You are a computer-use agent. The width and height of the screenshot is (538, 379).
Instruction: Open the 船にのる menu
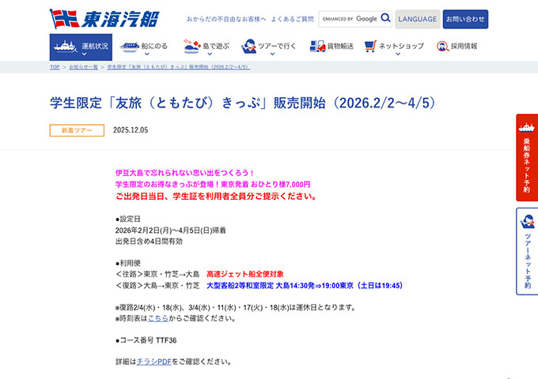pos(144,47)
